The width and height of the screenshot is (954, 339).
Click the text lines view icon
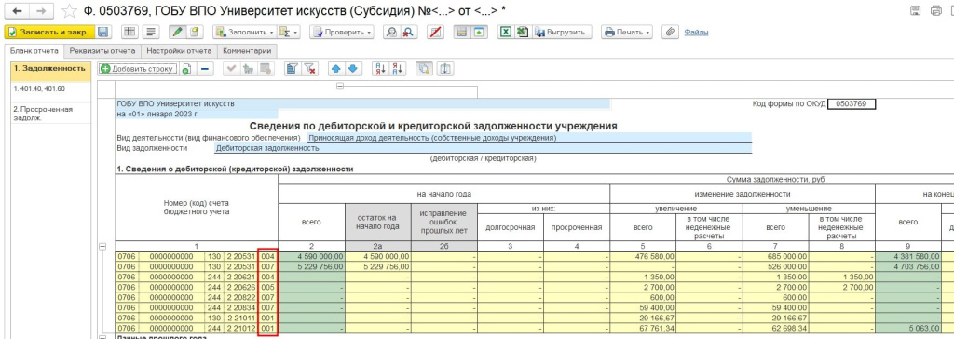[x=150, y=33]
